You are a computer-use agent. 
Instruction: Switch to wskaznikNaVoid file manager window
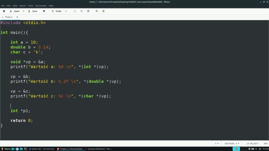tap(99, 149)
